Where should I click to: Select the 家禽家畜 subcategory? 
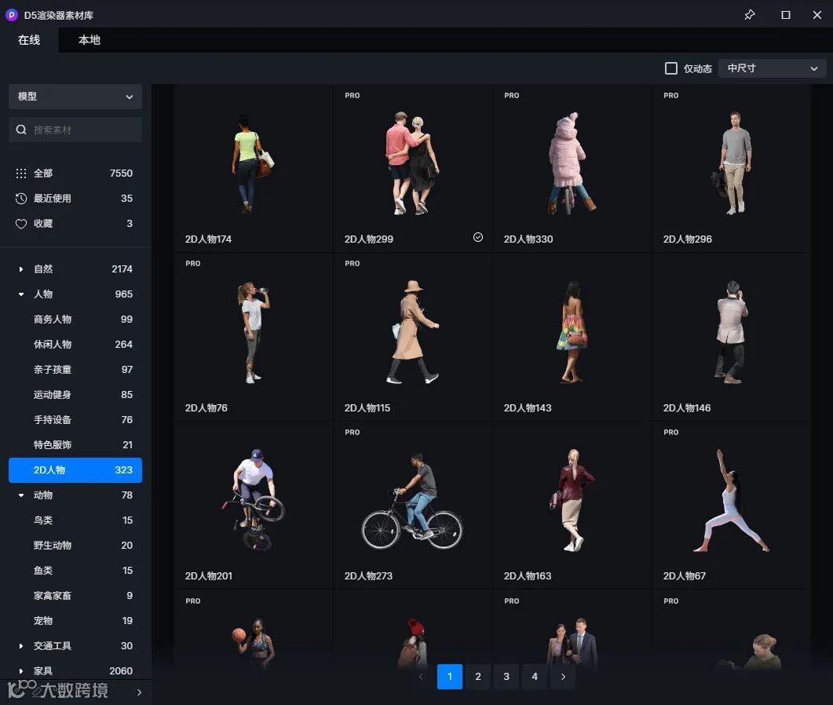point(75,596)
